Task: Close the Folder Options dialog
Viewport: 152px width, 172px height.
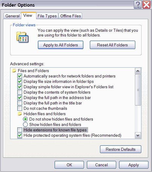Action: (146, 5)
